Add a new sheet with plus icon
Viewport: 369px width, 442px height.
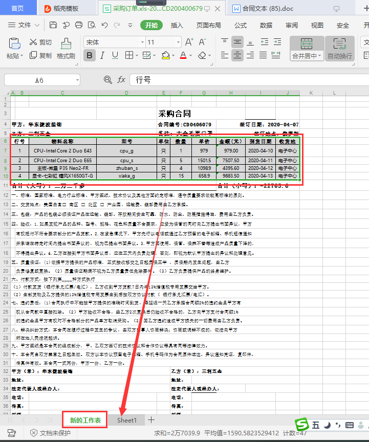(151, 420)
